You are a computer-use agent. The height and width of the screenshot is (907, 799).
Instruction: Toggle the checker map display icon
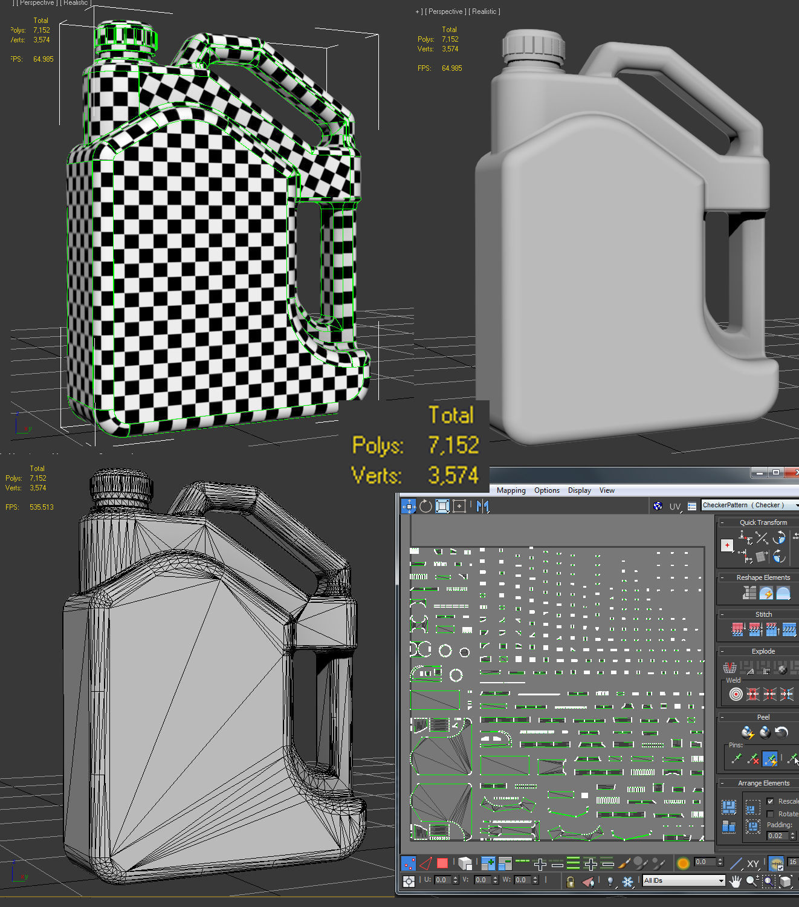(x=658, y=506)
